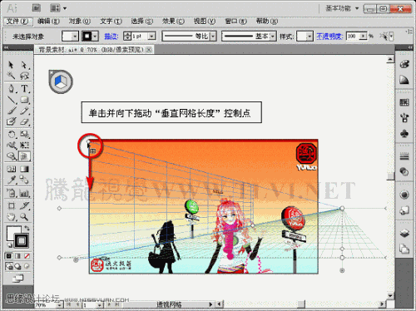The image size is (416, 311).
Task: Click the 描边 stroke link
Action: [111, 37]
